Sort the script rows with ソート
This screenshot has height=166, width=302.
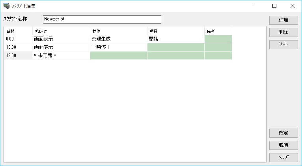click(x=283, y=44)
